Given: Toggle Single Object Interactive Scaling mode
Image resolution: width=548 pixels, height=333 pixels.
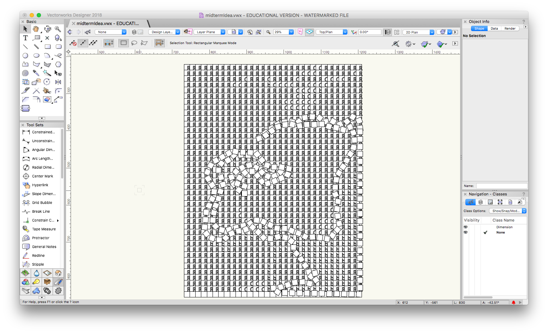Looking at the screenshot, I should point(83,43).
